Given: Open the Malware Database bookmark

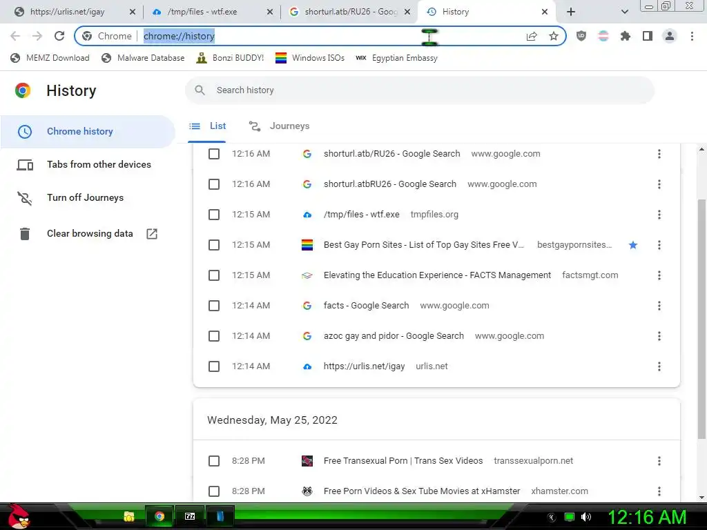Looking at the screenshot, I should (x=144, y=58).
